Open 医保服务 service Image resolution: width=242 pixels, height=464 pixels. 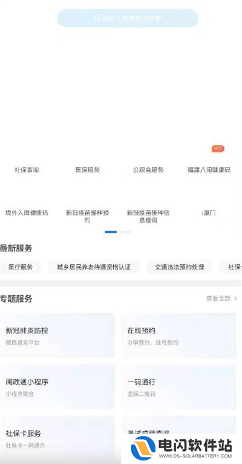(88, 170)
